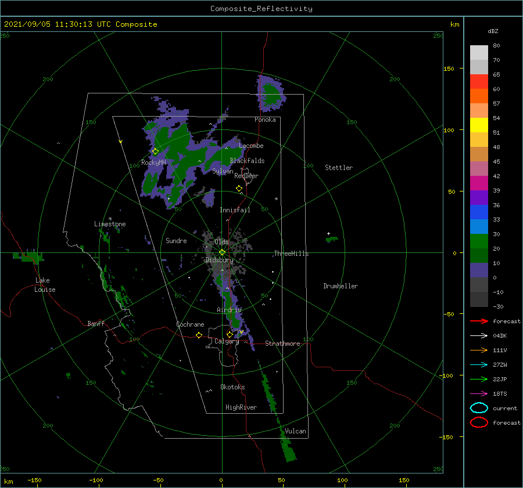Click the Cochrane label
This screenshot has width=523, height=488.
(x=190, y=324)
